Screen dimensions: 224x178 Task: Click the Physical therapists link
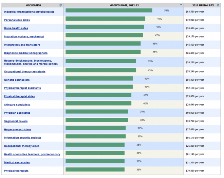16,171
